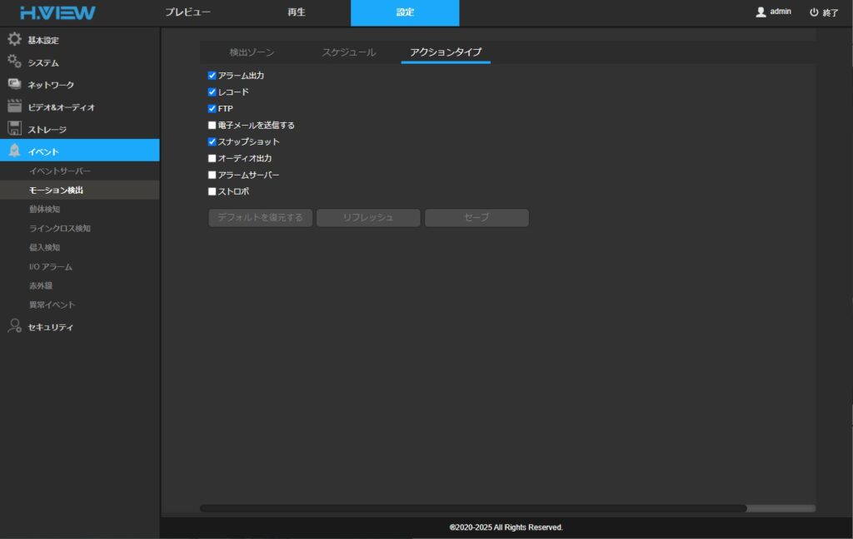Screen dimensions: 853x539
Task: Open the プレビュー tab in the header
Action: [x=187, y=12]
